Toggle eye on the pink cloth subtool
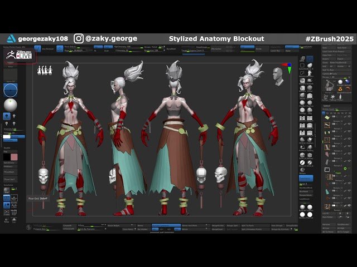 [x=349, y=154]
